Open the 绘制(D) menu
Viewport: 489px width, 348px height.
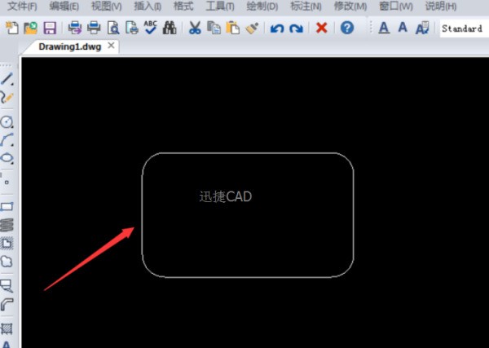262,6
